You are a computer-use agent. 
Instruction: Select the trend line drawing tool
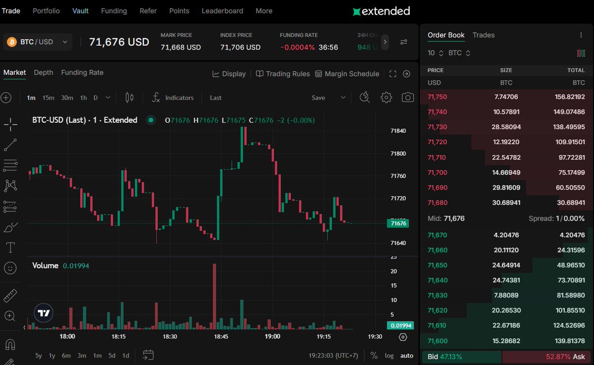[x=10, y=145]
